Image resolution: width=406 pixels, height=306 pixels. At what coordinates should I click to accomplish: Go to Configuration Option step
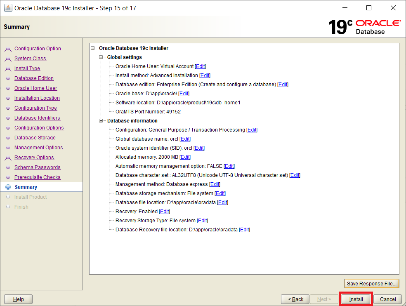38,48
